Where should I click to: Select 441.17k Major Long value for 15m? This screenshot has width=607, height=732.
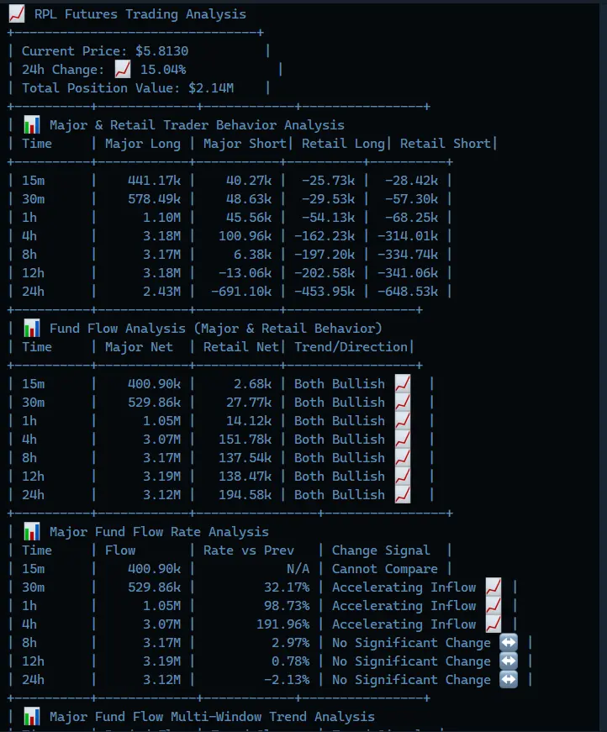[154, 181]
